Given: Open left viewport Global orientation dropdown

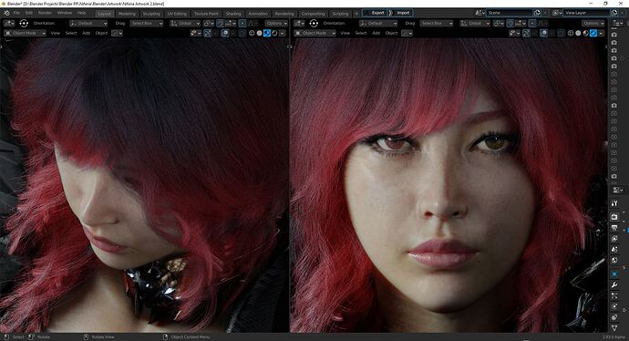Looking at the screenshot, I should (185, 24).
